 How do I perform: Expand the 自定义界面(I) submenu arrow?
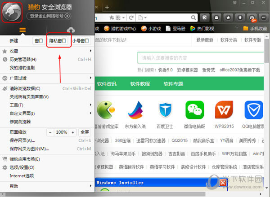tap(90, 113)
